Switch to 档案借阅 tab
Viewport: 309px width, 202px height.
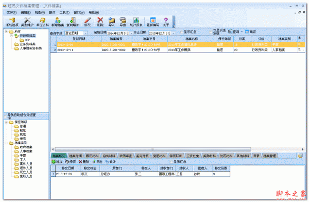pyautogui.click(x=76, y=156)
